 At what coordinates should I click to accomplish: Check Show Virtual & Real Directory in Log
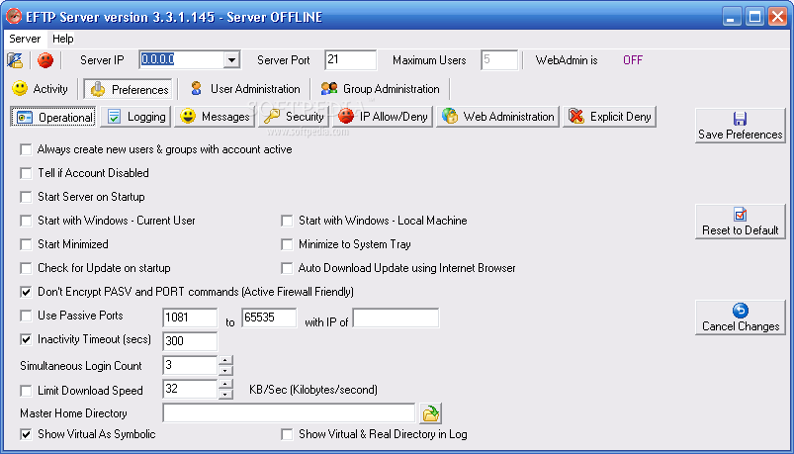(x=287, y=434)
